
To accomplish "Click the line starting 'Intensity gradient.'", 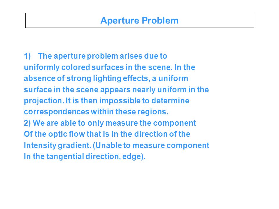I will pyautogui.click(x=117, y=145).
